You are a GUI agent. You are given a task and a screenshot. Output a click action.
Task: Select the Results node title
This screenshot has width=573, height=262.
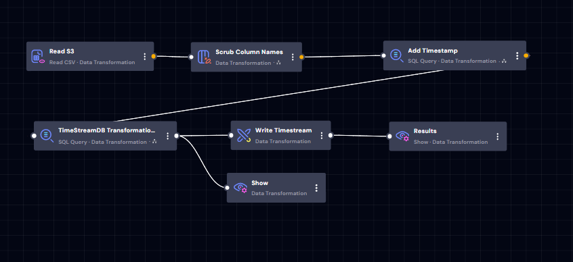click(x=425, y=131)
